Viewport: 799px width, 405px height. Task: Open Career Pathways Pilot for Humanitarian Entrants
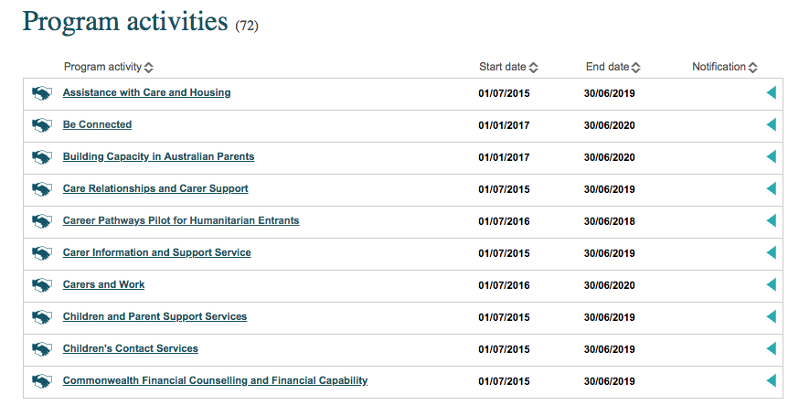click(181, 220)
